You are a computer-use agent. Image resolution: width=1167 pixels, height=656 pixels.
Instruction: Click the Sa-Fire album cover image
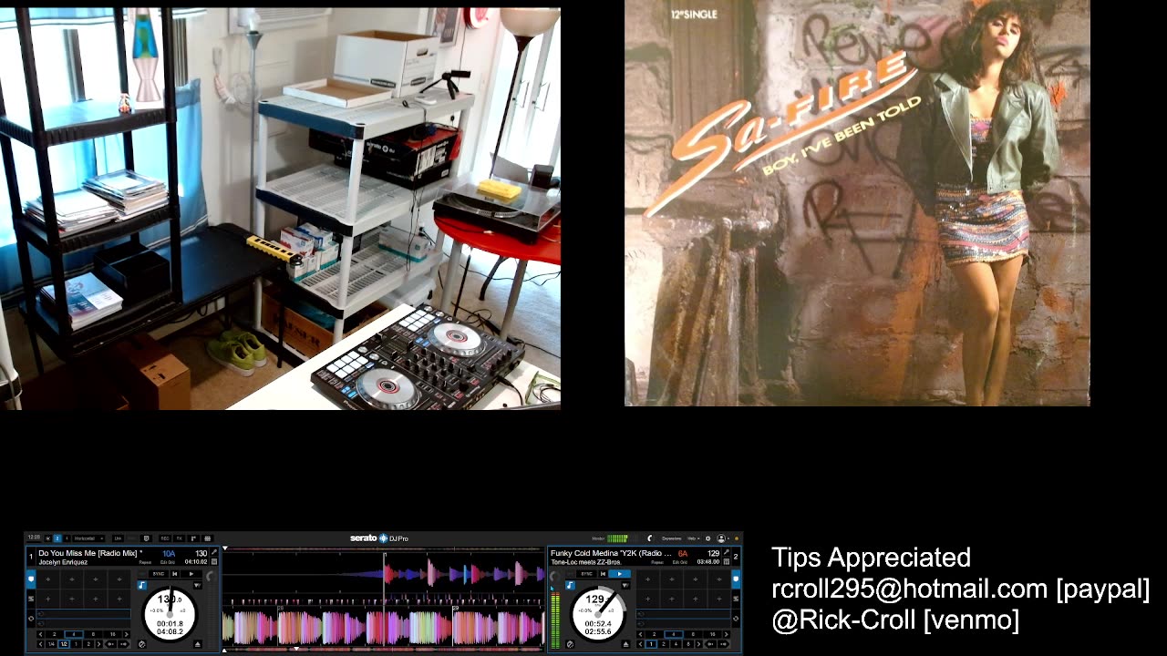857,202
